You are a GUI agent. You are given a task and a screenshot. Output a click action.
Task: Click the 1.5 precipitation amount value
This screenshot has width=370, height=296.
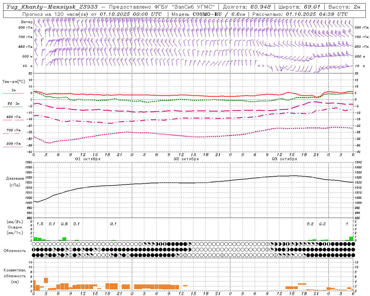tap(40, 224)
